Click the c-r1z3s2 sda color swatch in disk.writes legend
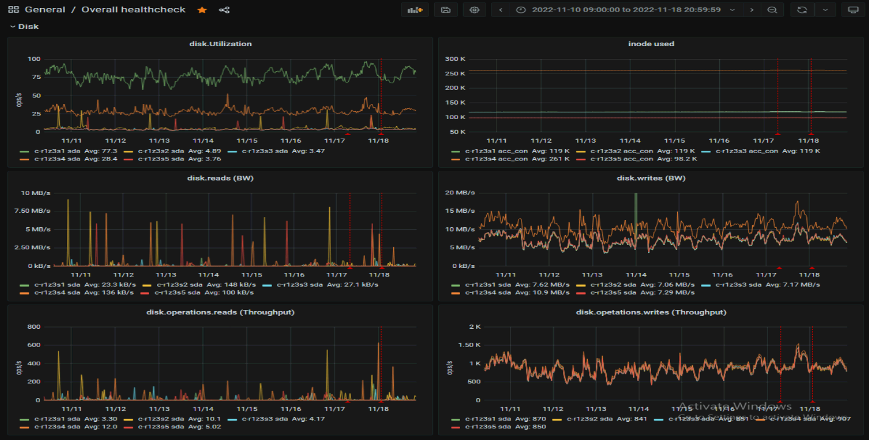The image size is (869, 440). [x=582, y=284]
